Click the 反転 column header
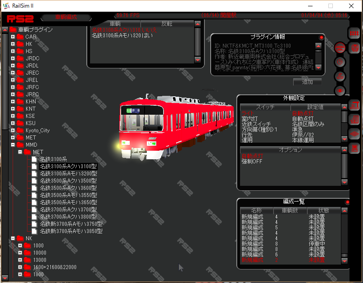This screenshot has height=283, width=363. coord(167,24)
